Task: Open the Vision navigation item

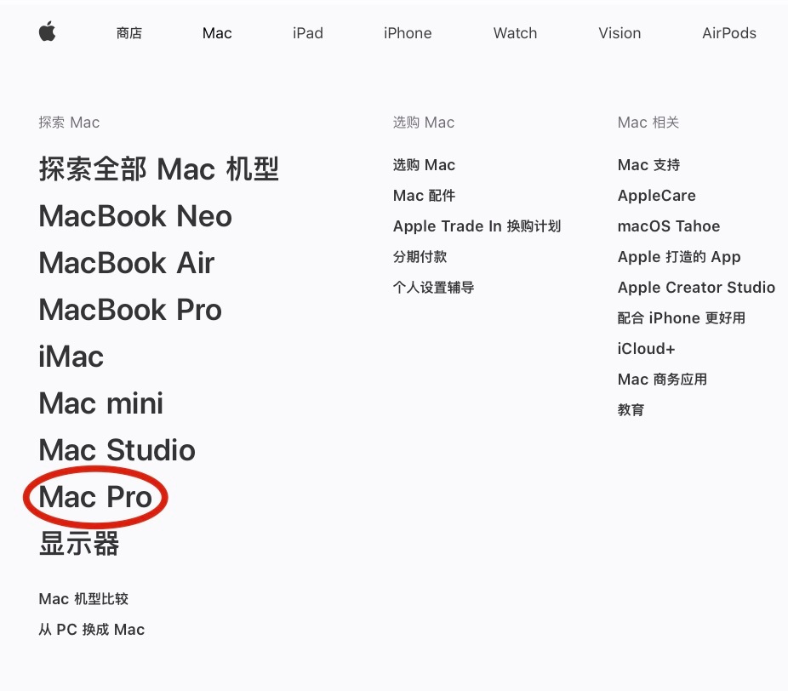Action: coord(620,33)
